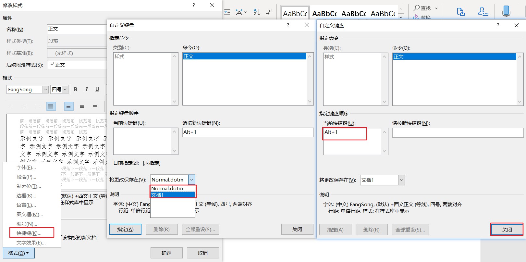
Task: Click up arrow of right 命令 list scrollbar
Action: click(520, 56)
